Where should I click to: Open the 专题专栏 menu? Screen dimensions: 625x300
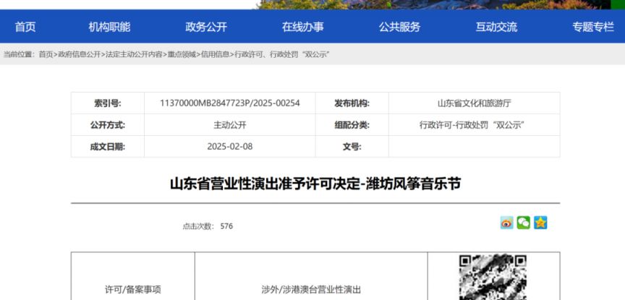coord(593,27)
